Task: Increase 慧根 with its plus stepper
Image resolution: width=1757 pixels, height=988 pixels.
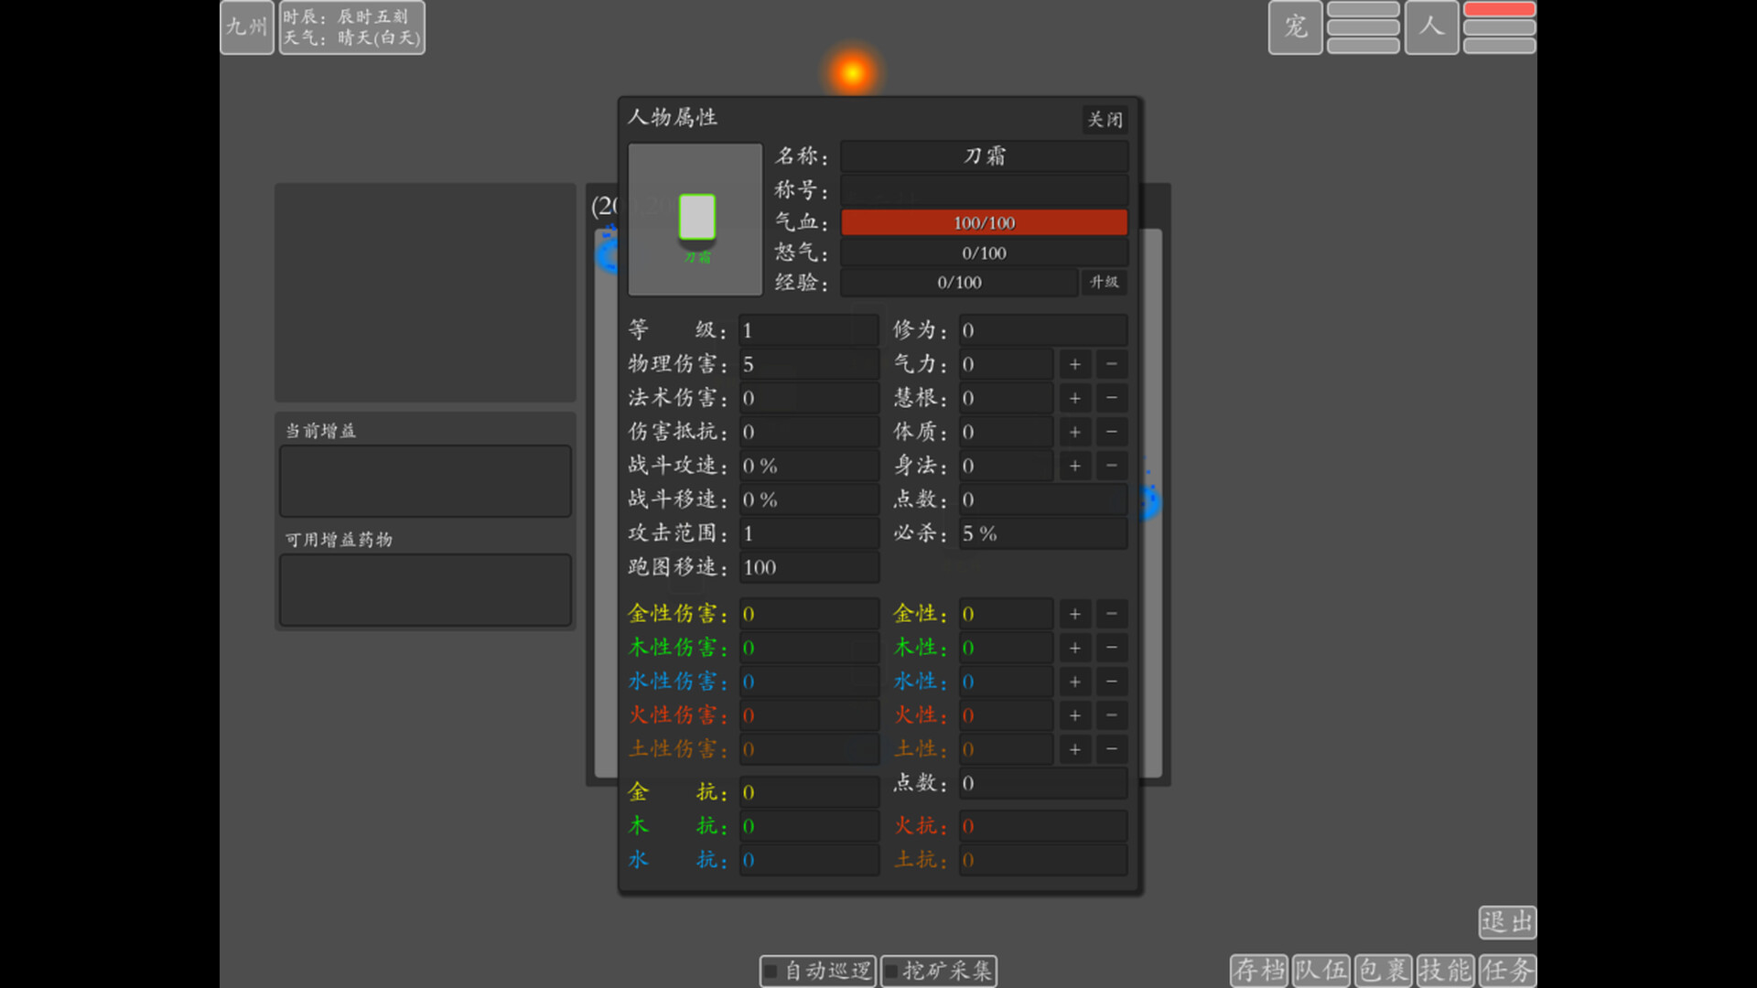Action: coord(1074,397)
